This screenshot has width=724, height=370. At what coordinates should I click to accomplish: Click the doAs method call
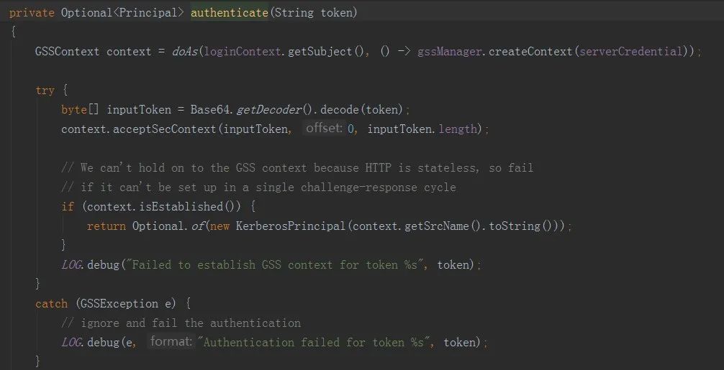coord(185,52)
